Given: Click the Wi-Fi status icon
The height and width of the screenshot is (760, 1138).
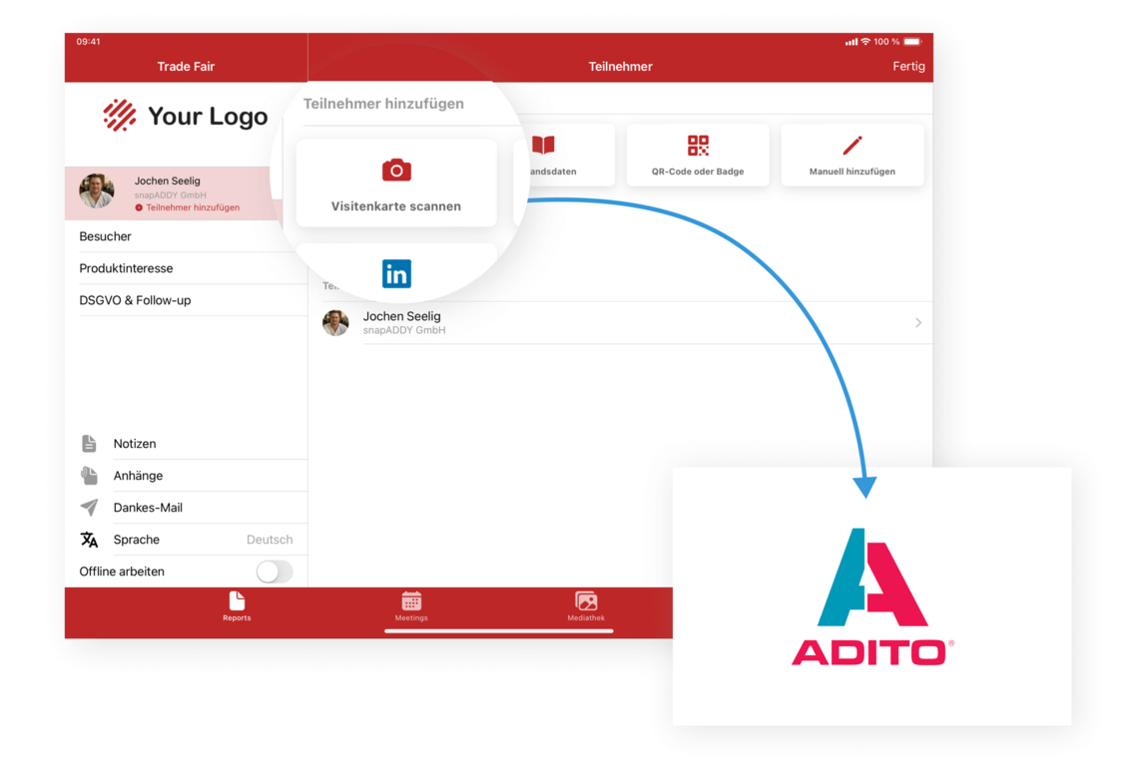Looking at the screenshot, I should click(x=865, y=42).
